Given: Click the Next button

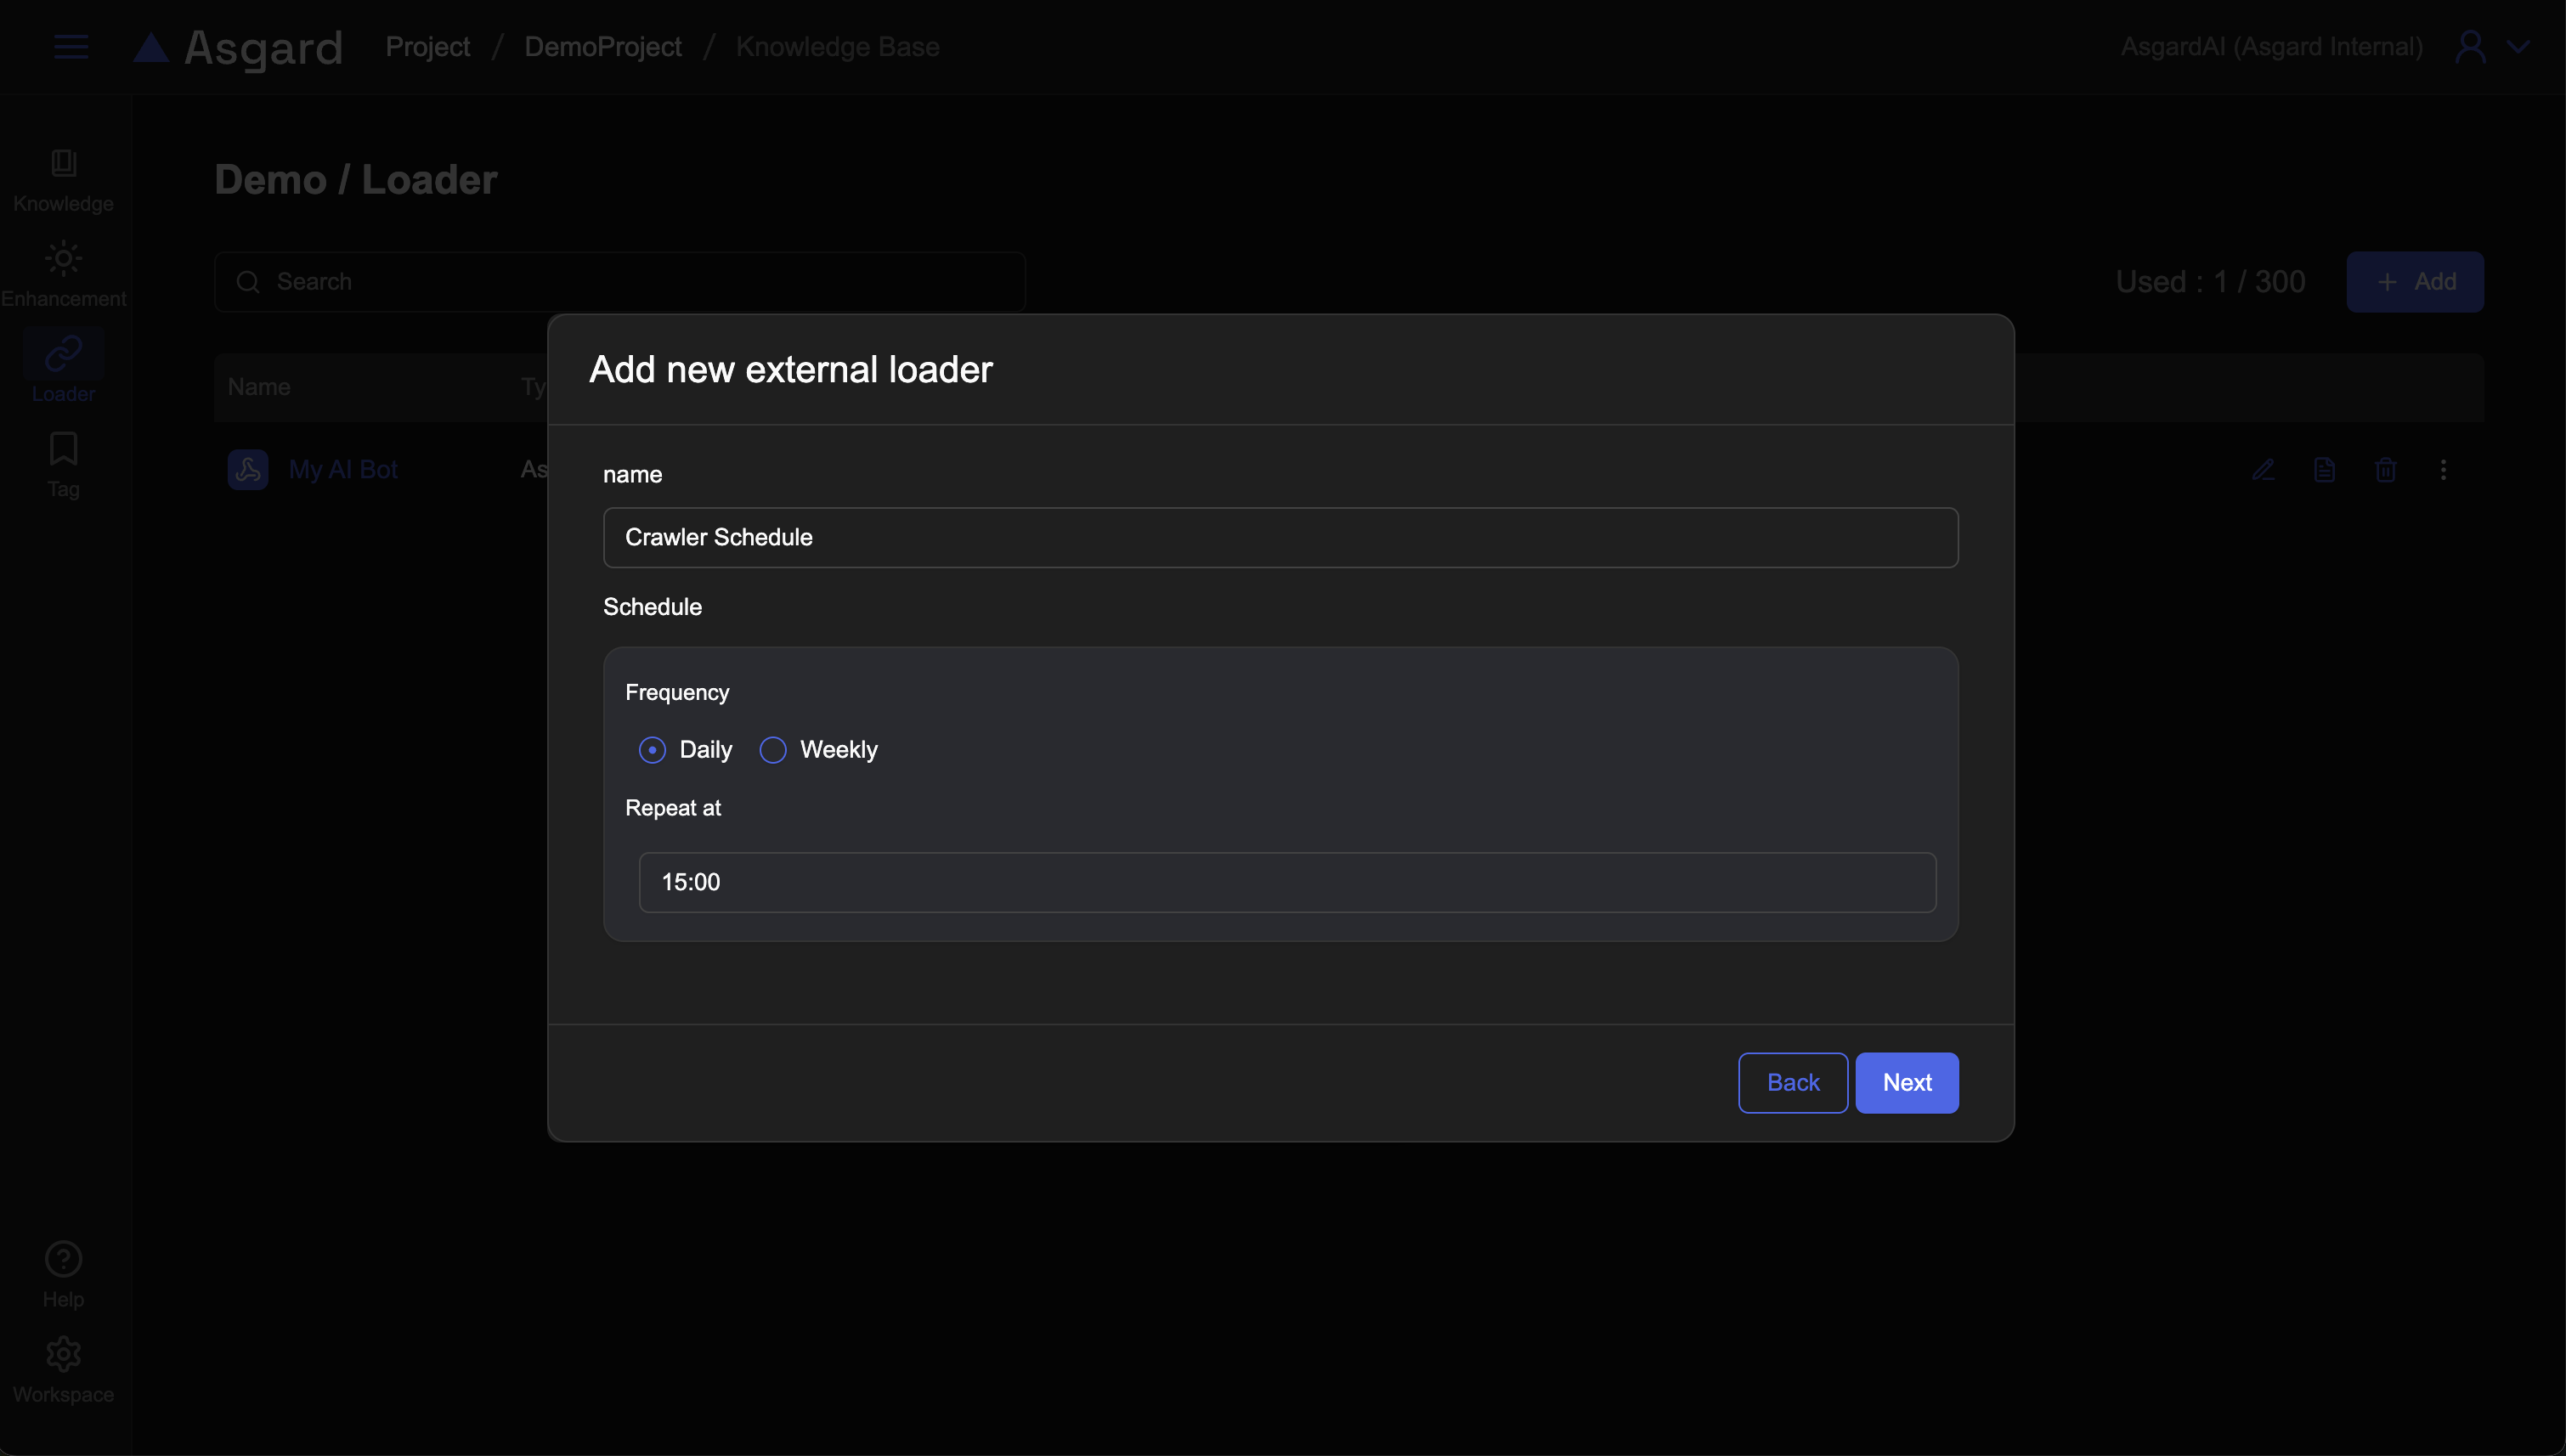Looking at the screenshot, I should 1906,1082.
